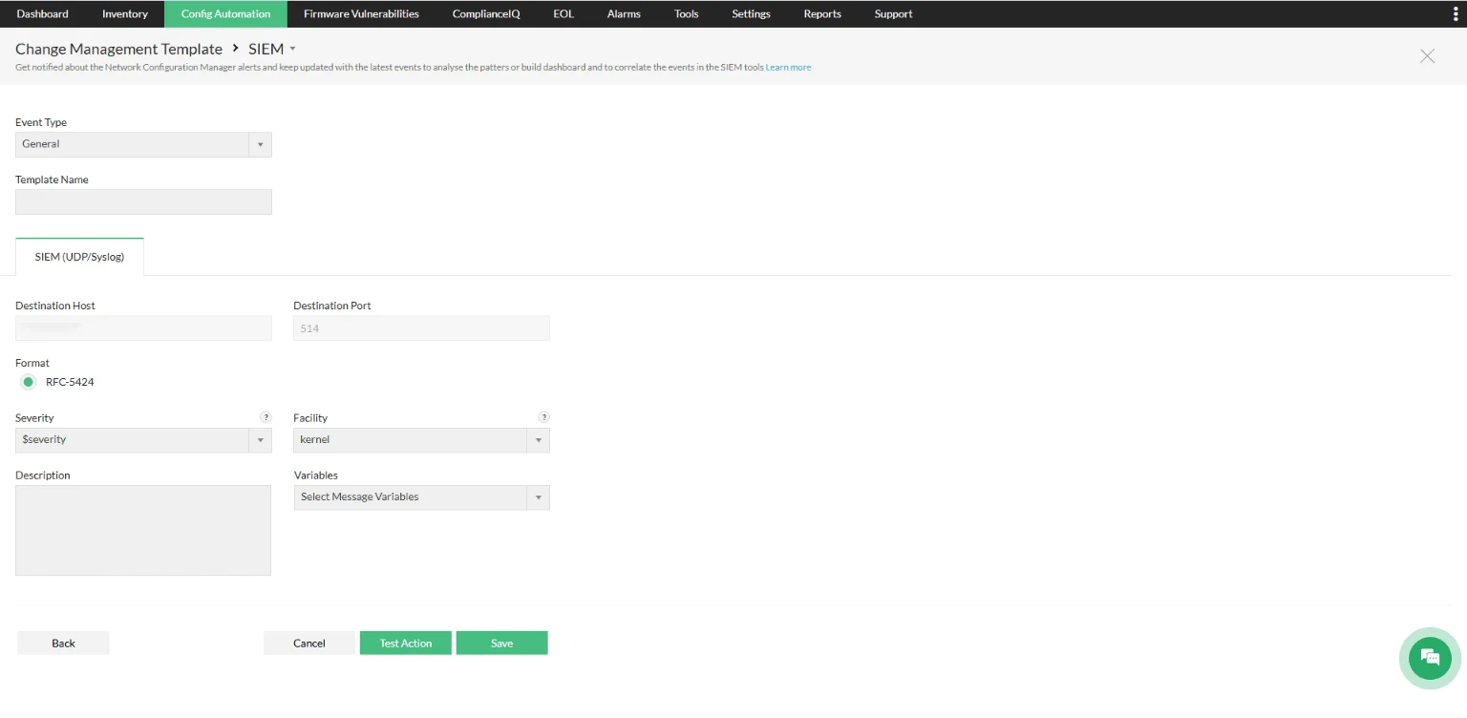Save the SIEM template
This screenshot has width=1467, height=718.
pyautogui.click(x=502, y=643)
